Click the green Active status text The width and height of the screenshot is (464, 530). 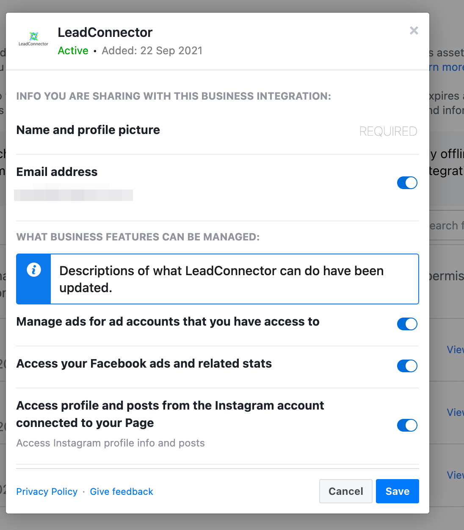coord(73,50)
